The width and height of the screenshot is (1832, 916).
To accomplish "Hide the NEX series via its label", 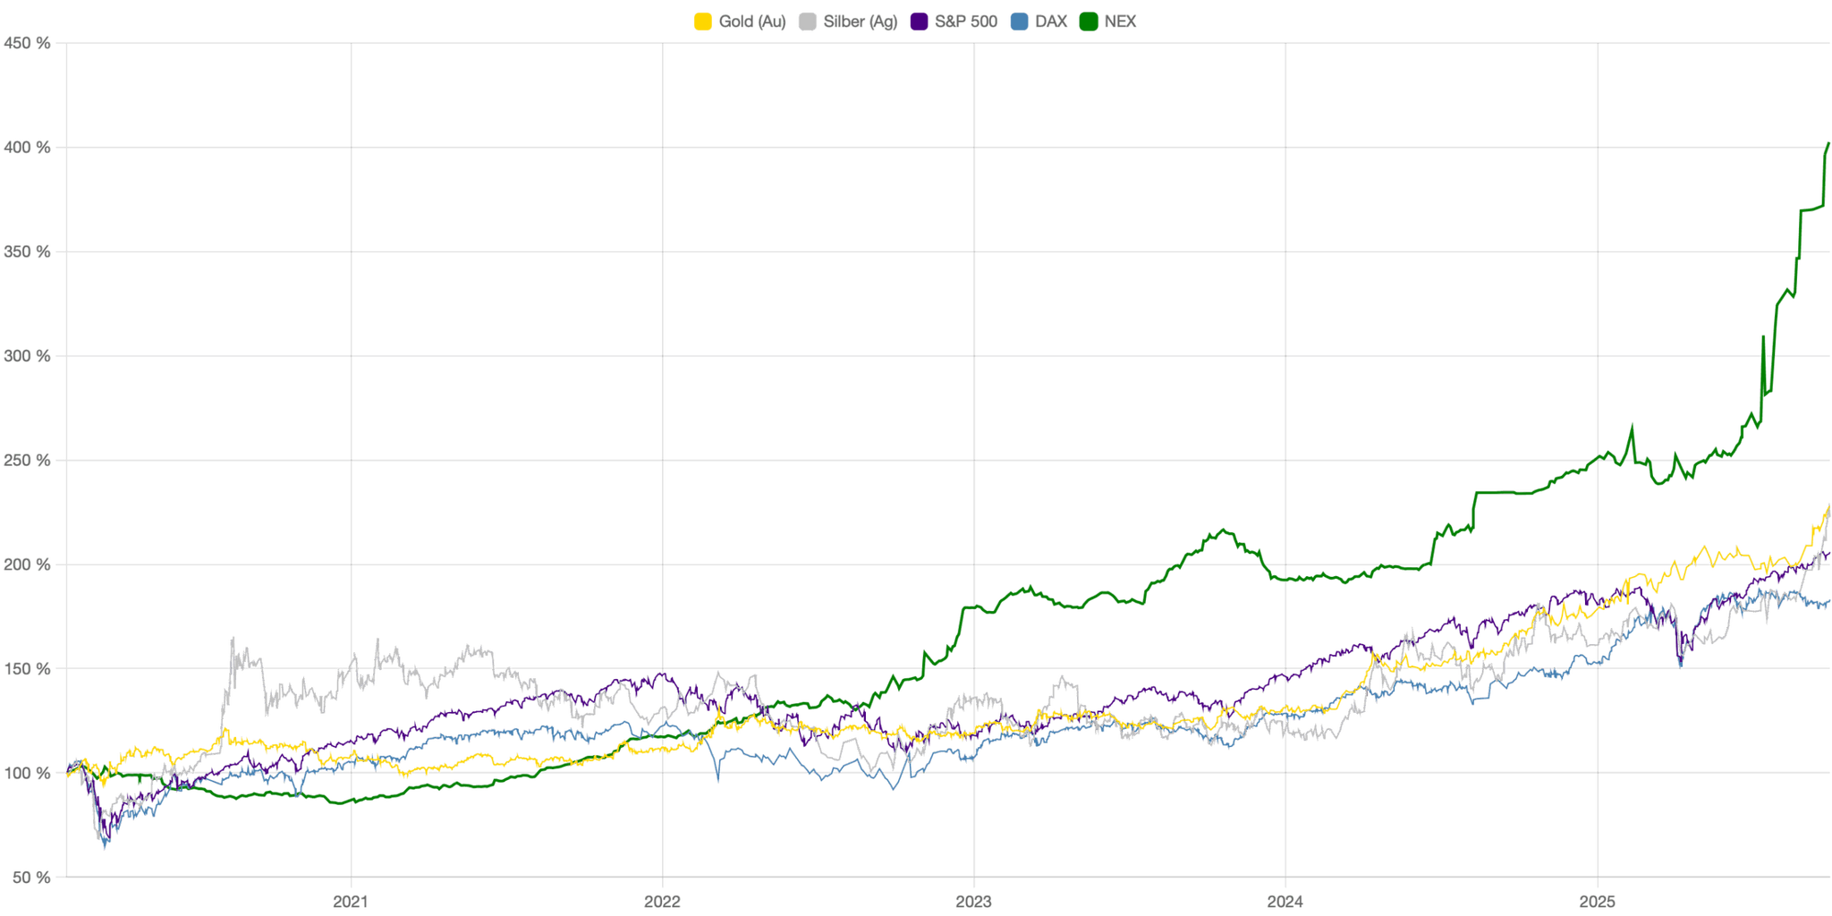I will (x=1120, y=21).
